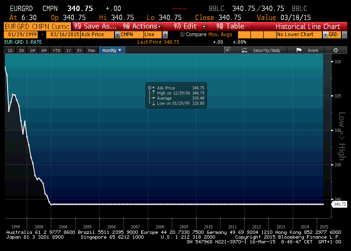Open the Security/Study chart icon

click(245, 50)
